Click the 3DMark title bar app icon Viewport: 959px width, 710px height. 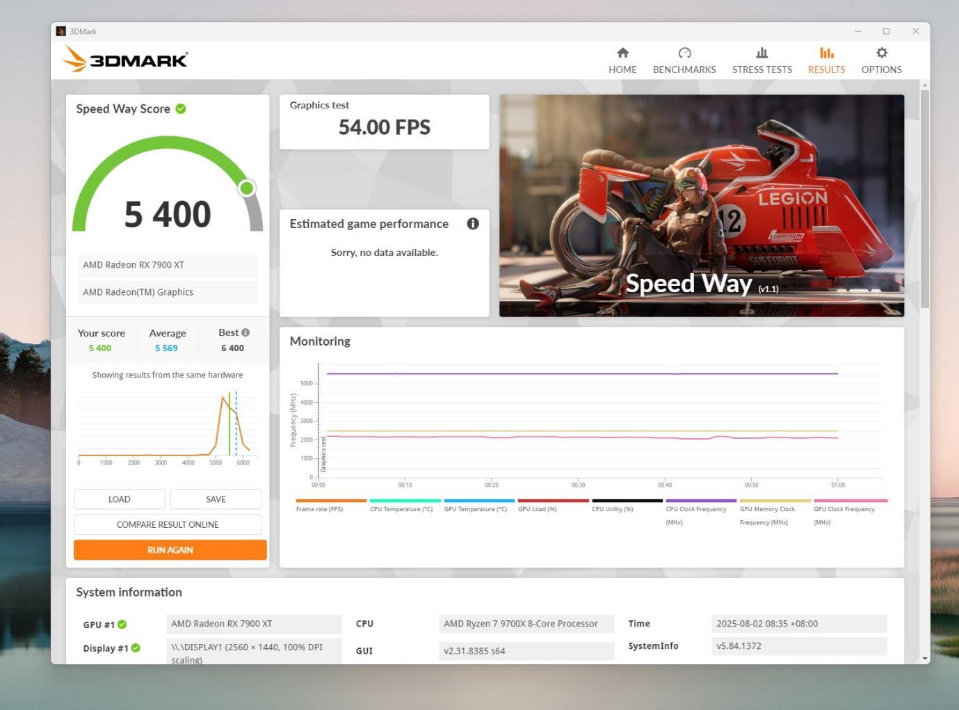coord(61,31)
